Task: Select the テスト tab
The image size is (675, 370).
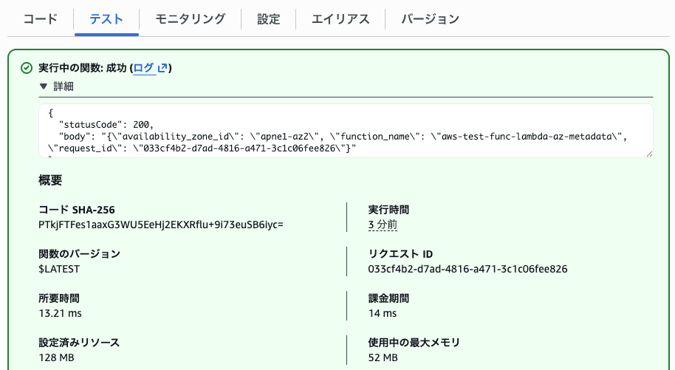Action: (106, 19)
